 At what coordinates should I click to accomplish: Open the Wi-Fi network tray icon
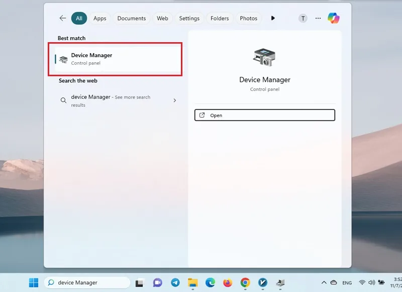pos(362,282)
